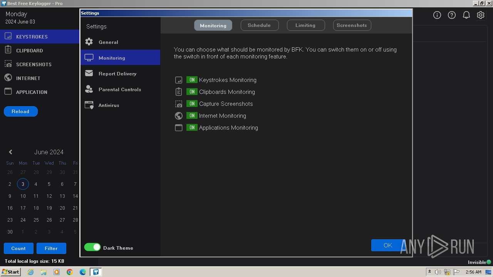Open the info icon in header
The width and height of the screenshot is (493, 277).
(x=437, y=15)
